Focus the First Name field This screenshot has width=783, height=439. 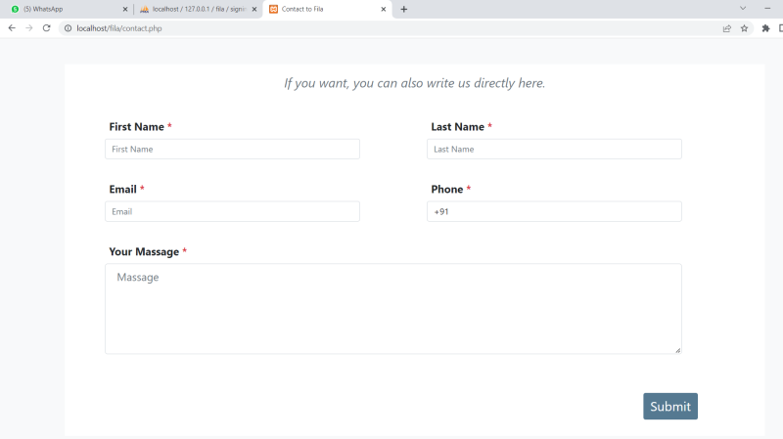232,150
